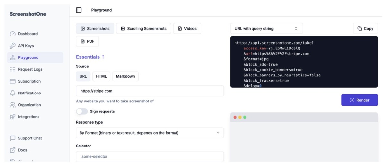This screenshot has height=168, width=385.
Task: Click the API Keys key icon
Action: 13,46
